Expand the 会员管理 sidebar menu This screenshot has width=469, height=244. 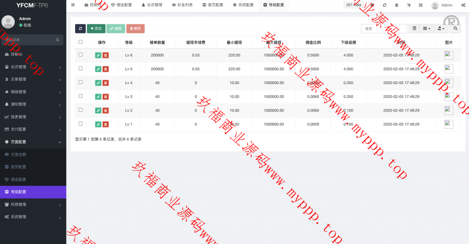tap(33, 67)
